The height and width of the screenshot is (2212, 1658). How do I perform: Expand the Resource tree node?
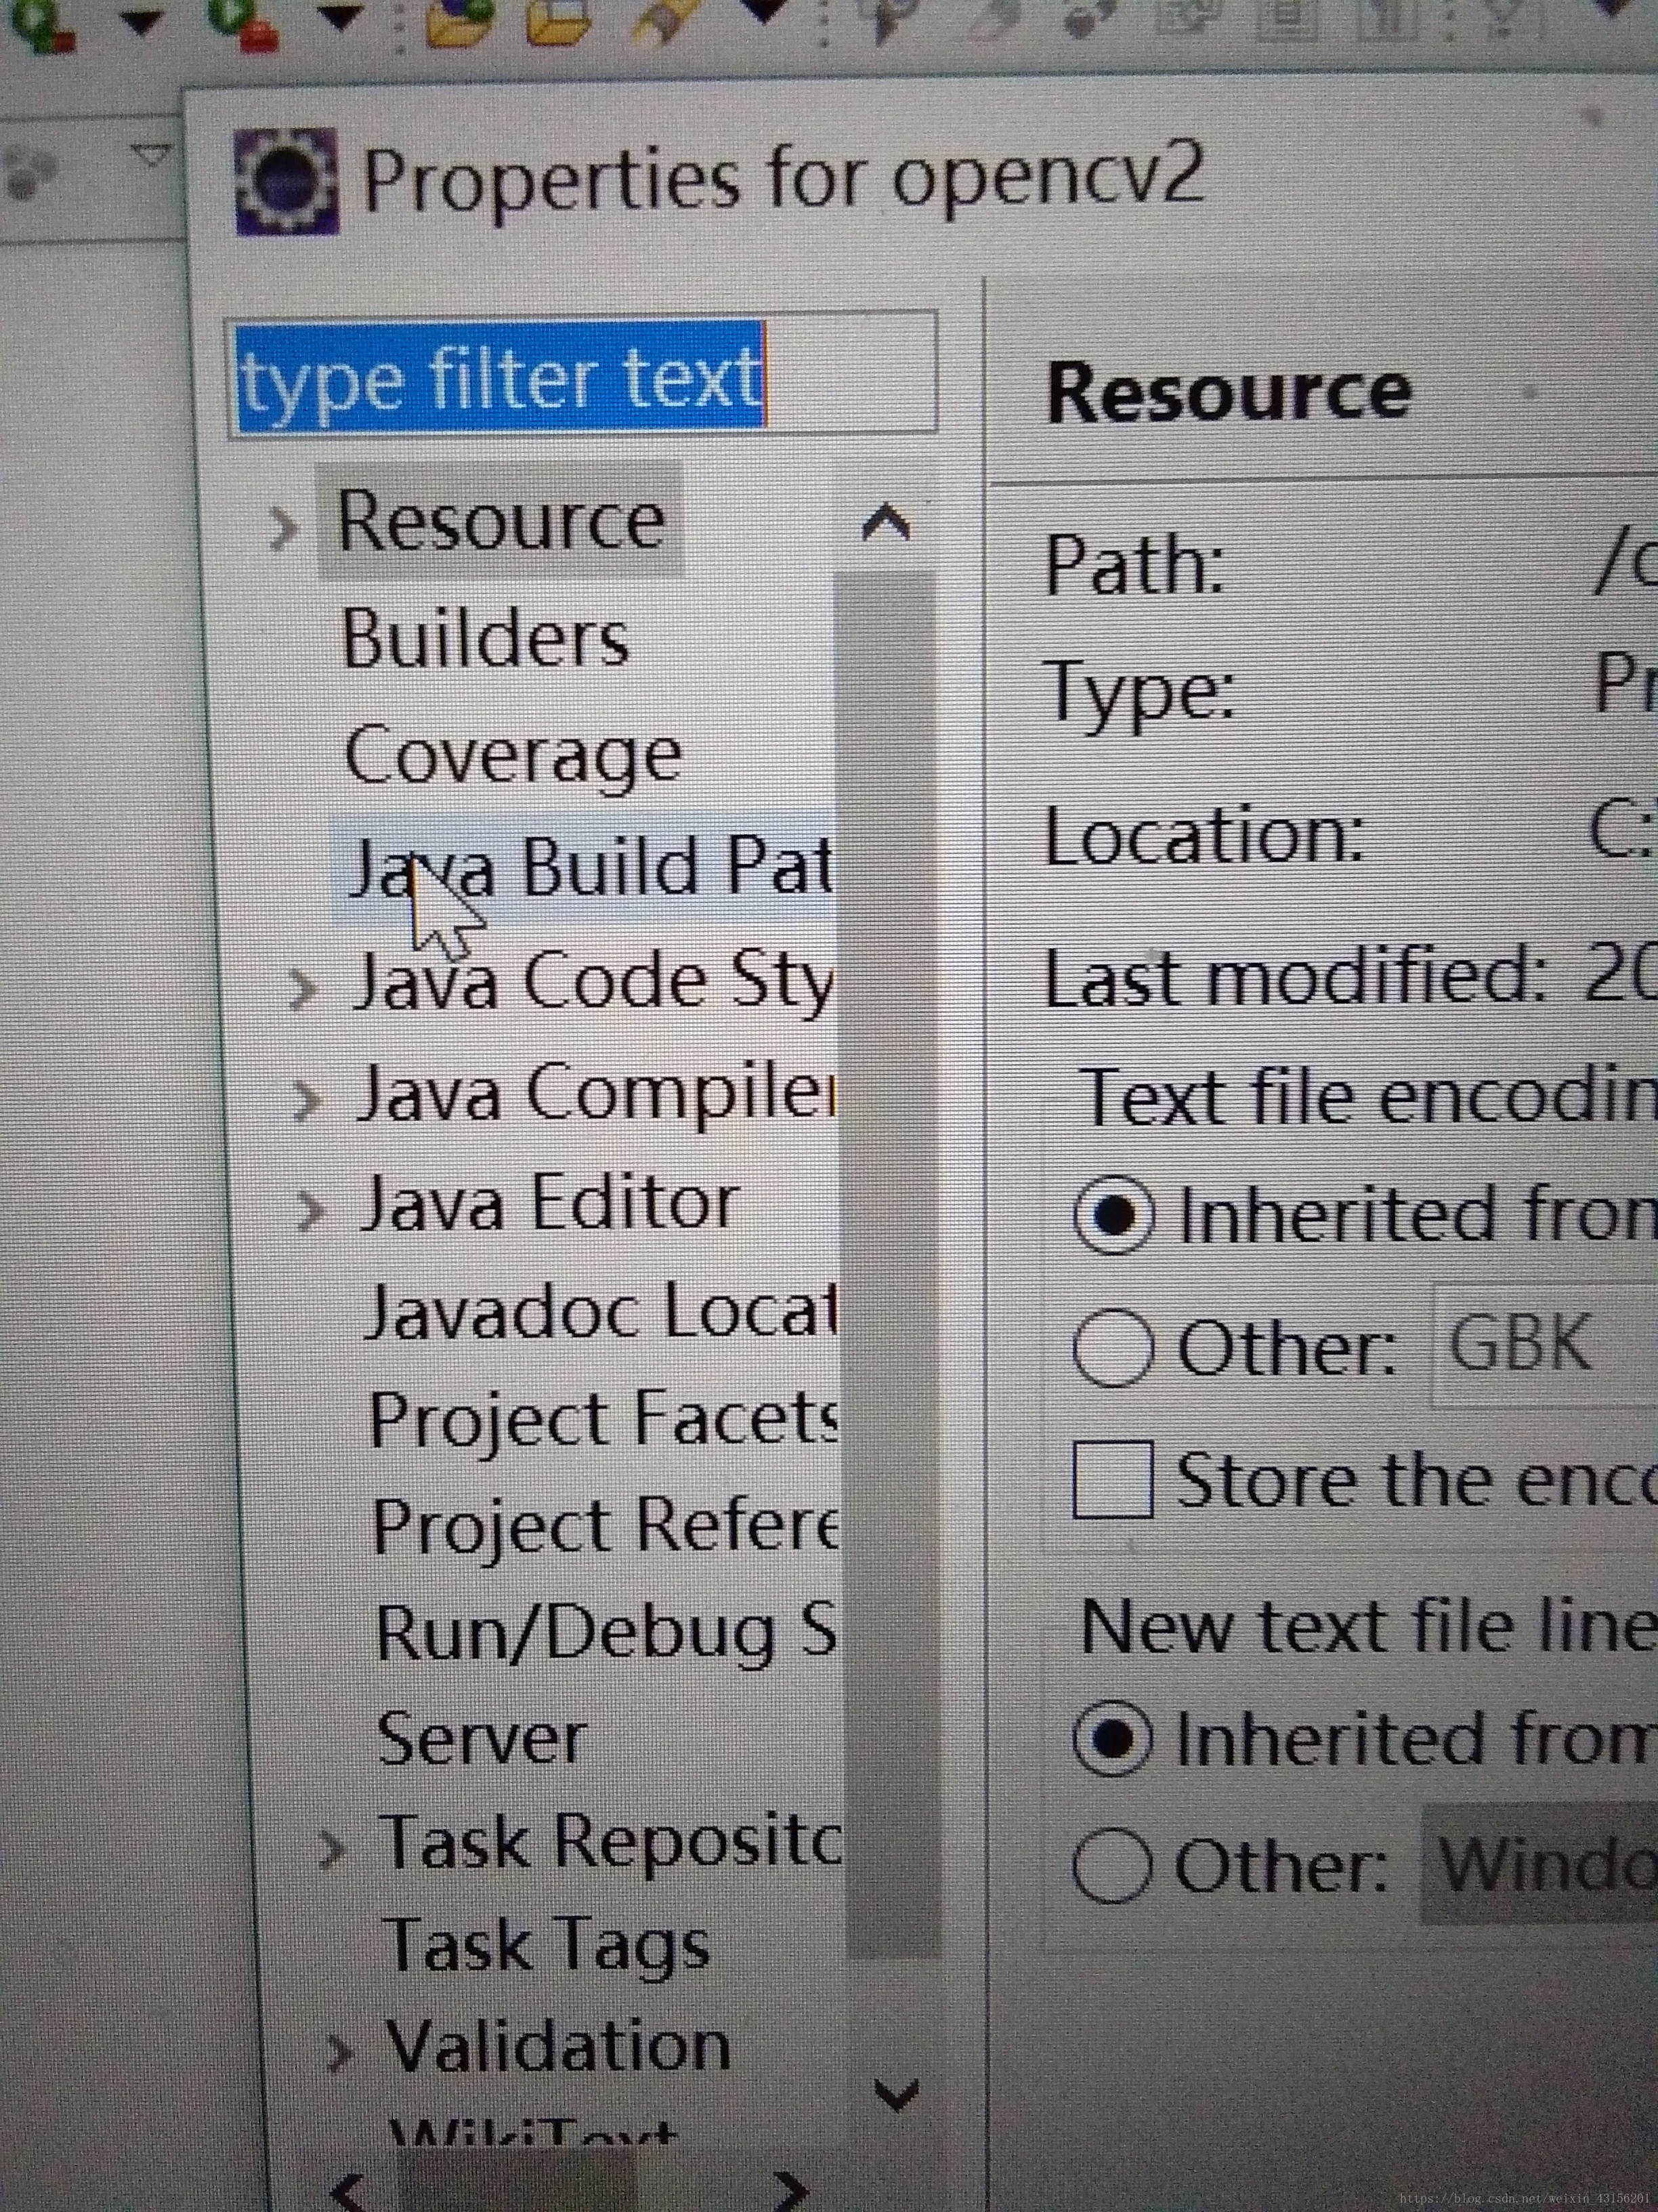point(284,527)
